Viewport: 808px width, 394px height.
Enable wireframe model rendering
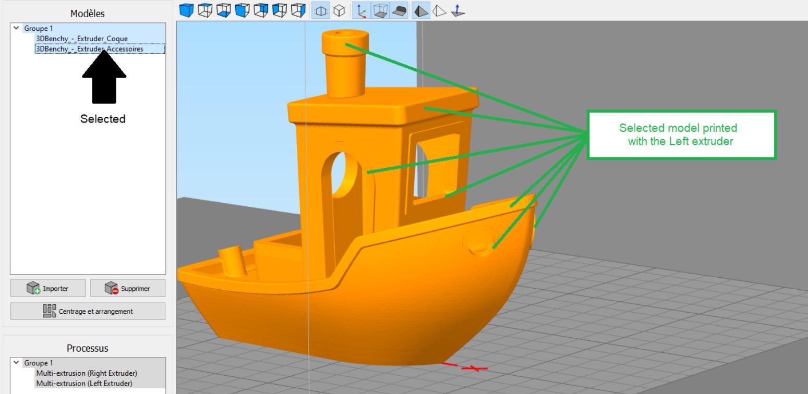[x=440, y=10]
